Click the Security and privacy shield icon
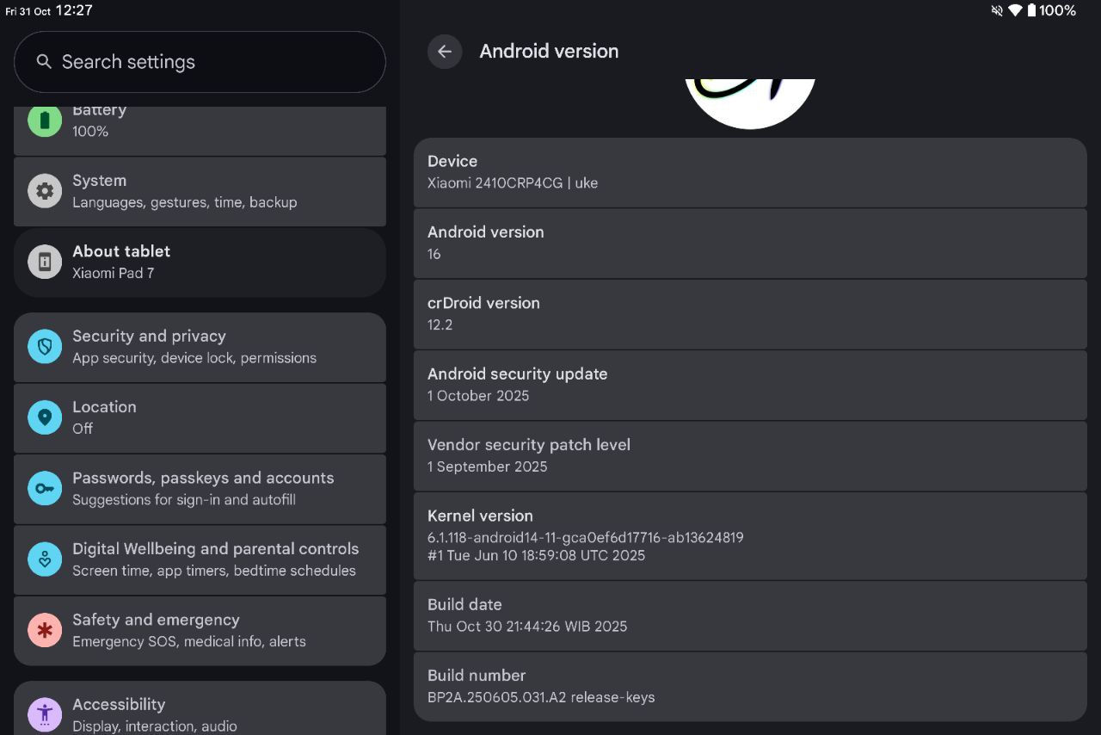Screen dimensions: 1101x735 click(x=45, y=347)
